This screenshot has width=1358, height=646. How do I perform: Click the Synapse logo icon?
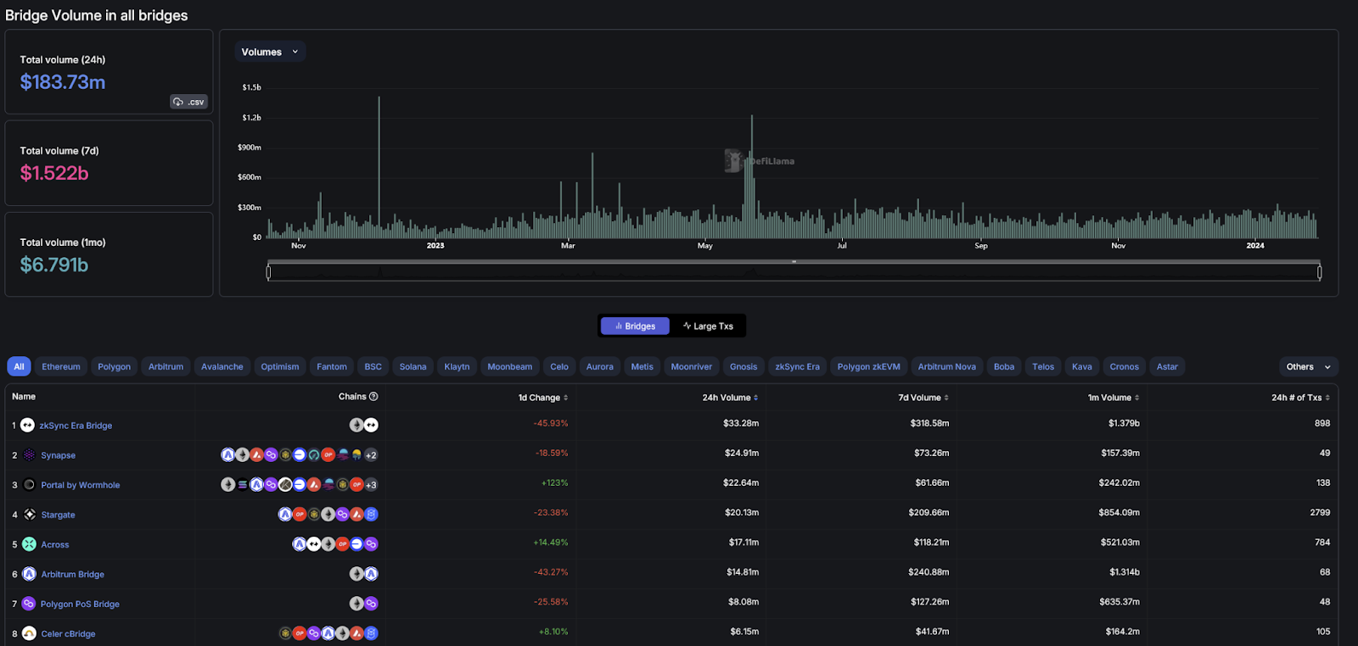point(29,455)
